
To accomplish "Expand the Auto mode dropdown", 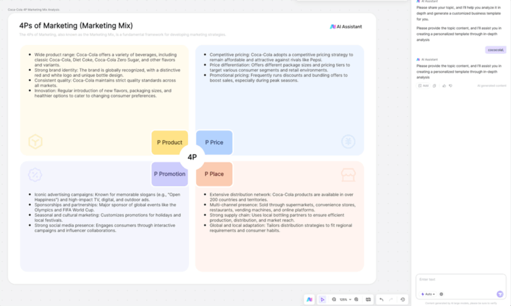I will (428, 294).
